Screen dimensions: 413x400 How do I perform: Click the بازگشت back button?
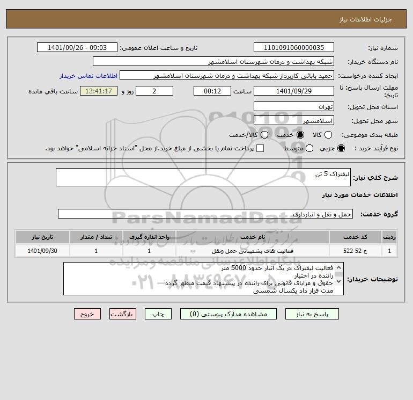coord(123,314)
